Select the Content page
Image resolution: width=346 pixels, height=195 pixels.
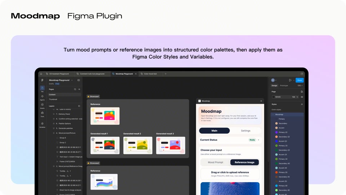(x=65, y=95)
